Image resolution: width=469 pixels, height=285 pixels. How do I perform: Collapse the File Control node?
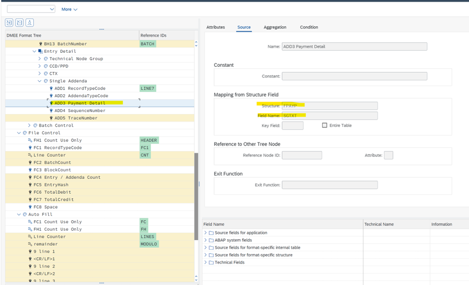pyautogui.click(x=19, y=133)
